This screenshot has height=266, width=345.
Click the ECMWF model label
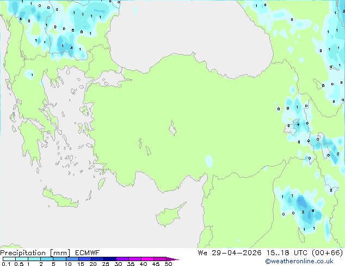(88, 253)
